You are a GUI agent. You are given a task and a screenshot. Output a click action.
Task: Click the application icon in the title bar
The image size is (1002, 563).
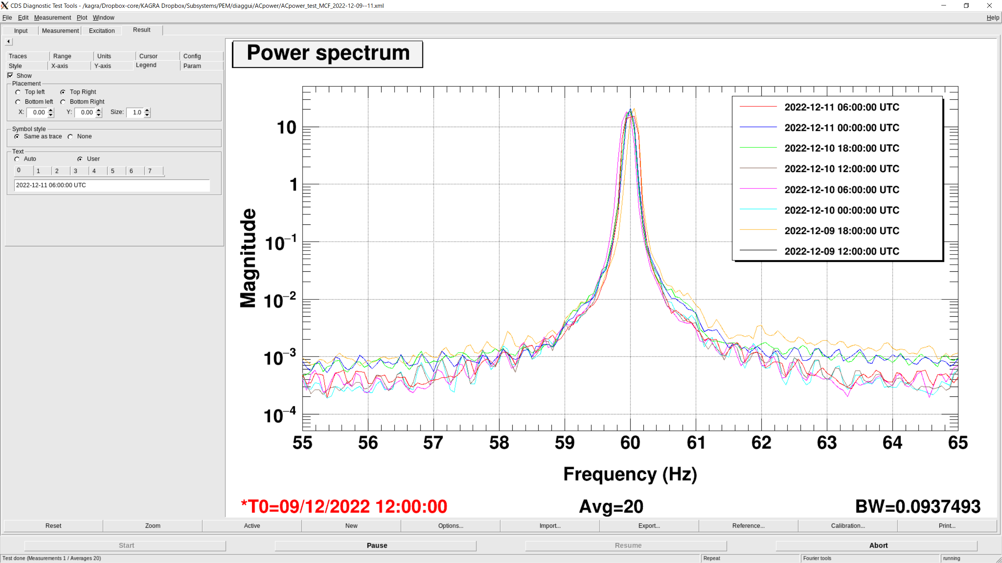[x=5, y=5]
